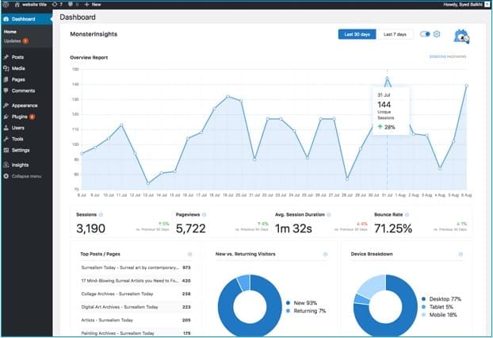Open Updates submenu under Dashboard
493x338 pixels.
[x=13, y=41]
